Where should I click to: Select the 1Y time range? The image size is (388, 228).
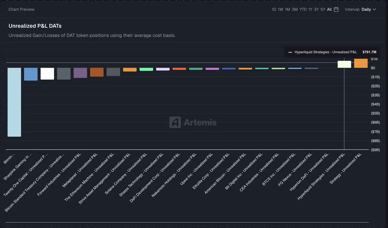click(310, 9)
